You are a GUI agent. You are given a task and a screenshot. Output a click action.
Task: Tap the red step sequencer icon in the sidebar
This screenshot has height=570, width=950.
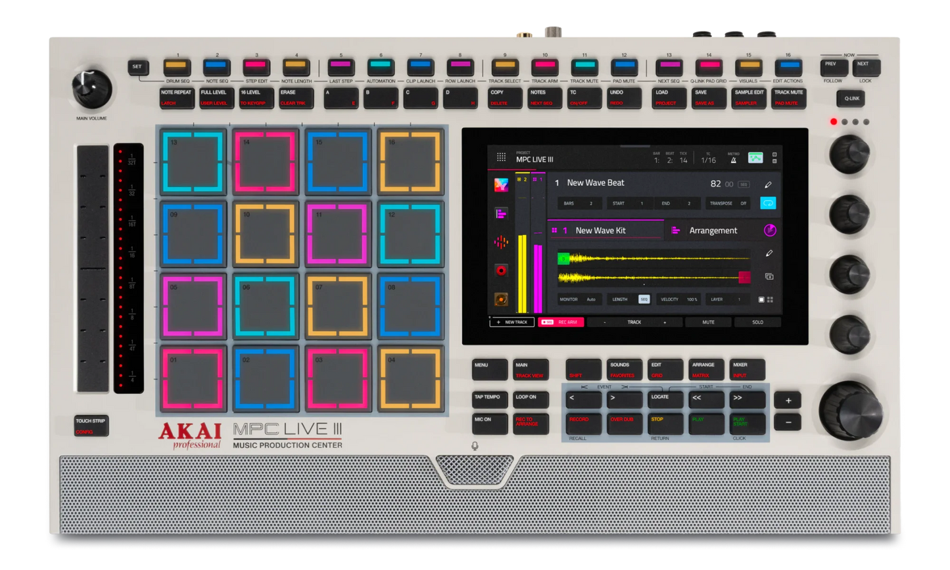[x=501, y=242]
